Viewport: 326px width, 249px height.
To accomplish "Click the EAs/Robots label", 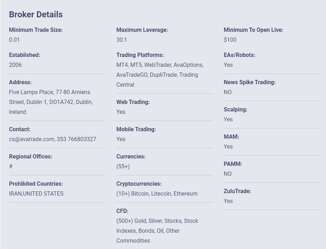I will coord(239,55).
